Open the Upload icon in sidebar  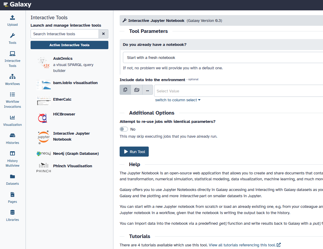click(x=12, y=18)
